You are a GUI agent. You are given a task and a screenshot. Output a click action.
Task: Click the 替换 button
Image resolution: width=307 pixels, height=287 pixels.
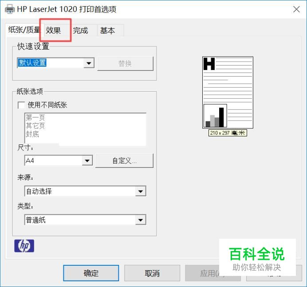point(125,63)
